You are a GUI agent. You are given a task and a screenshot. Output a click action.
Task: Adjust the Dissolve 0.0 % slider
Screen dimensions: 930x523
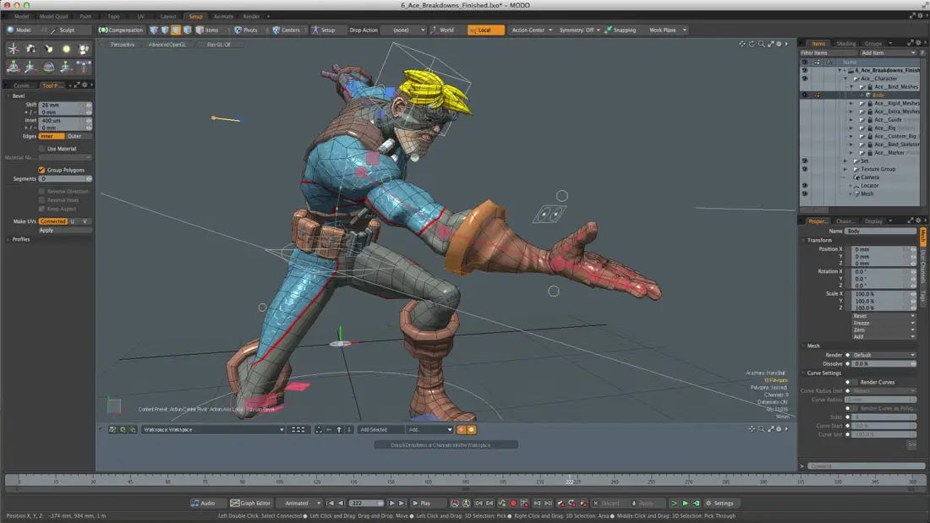pyautogui.click(x=883, y=363)
